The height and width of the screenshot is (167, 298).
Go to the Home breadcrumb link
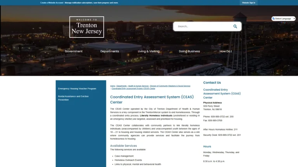coord(113,86)
